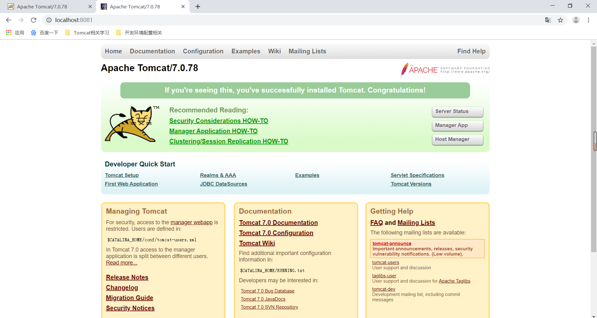Open the Documentation navigation item
Viewport: 597px width, 318px height.
coord(152,51)
